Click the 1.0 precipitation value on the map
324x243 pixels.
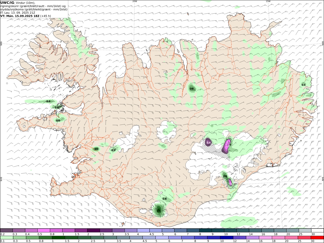[x=96, y=149]
